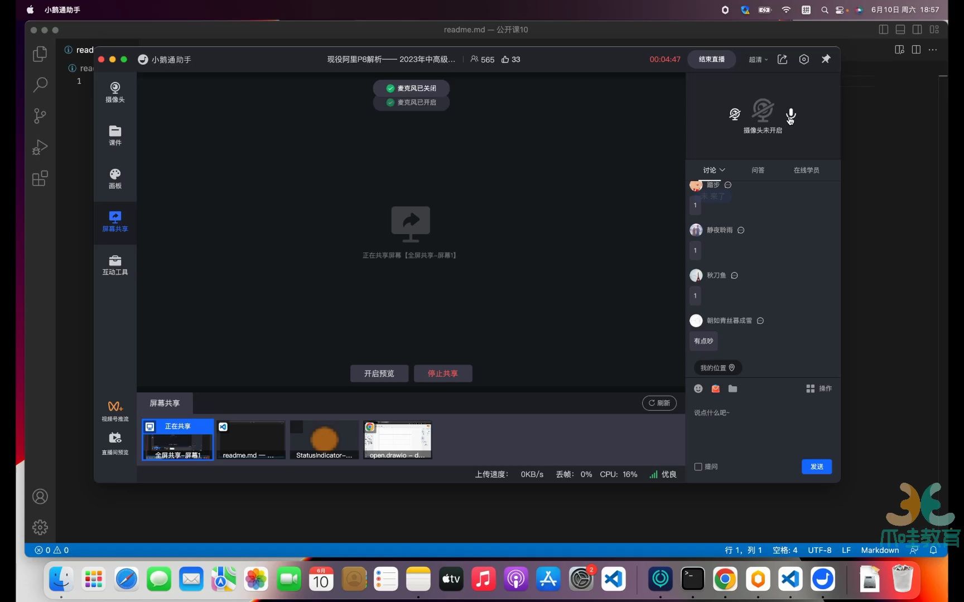The image size is (964, 602).
Task: Open 互动工具 interactive tools
Action: point(115,265)
